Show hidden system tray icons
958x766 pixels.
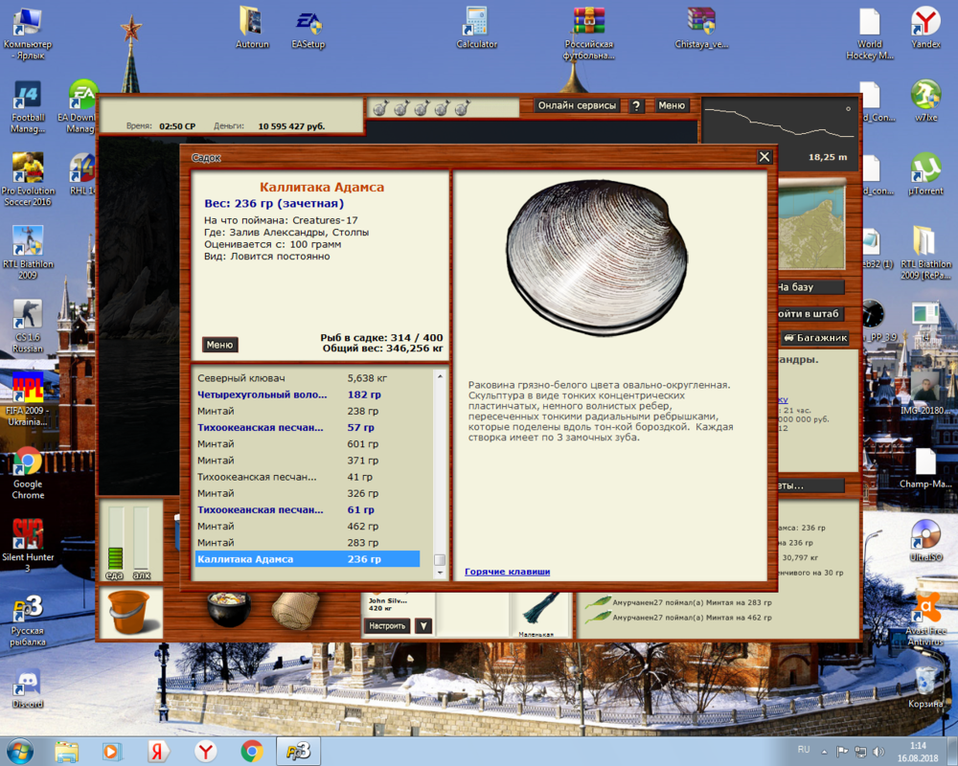point(825,751)
